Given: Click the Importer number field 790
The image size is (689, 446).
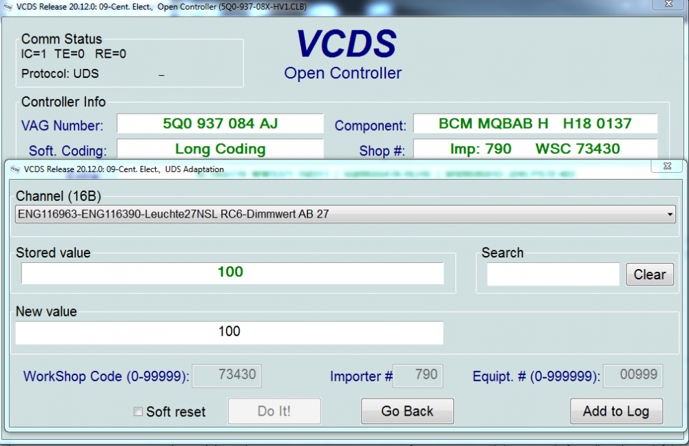Looking at the screenshot, I should click(418, 376).
